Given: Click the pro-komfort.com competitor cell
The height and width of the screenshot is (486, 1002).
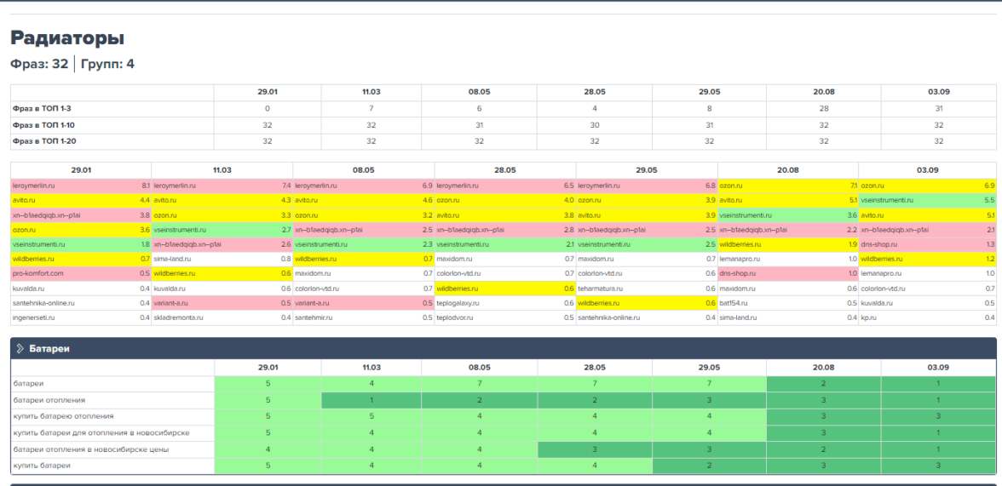Looking at the screenshot, I should [x=81, y=273].
